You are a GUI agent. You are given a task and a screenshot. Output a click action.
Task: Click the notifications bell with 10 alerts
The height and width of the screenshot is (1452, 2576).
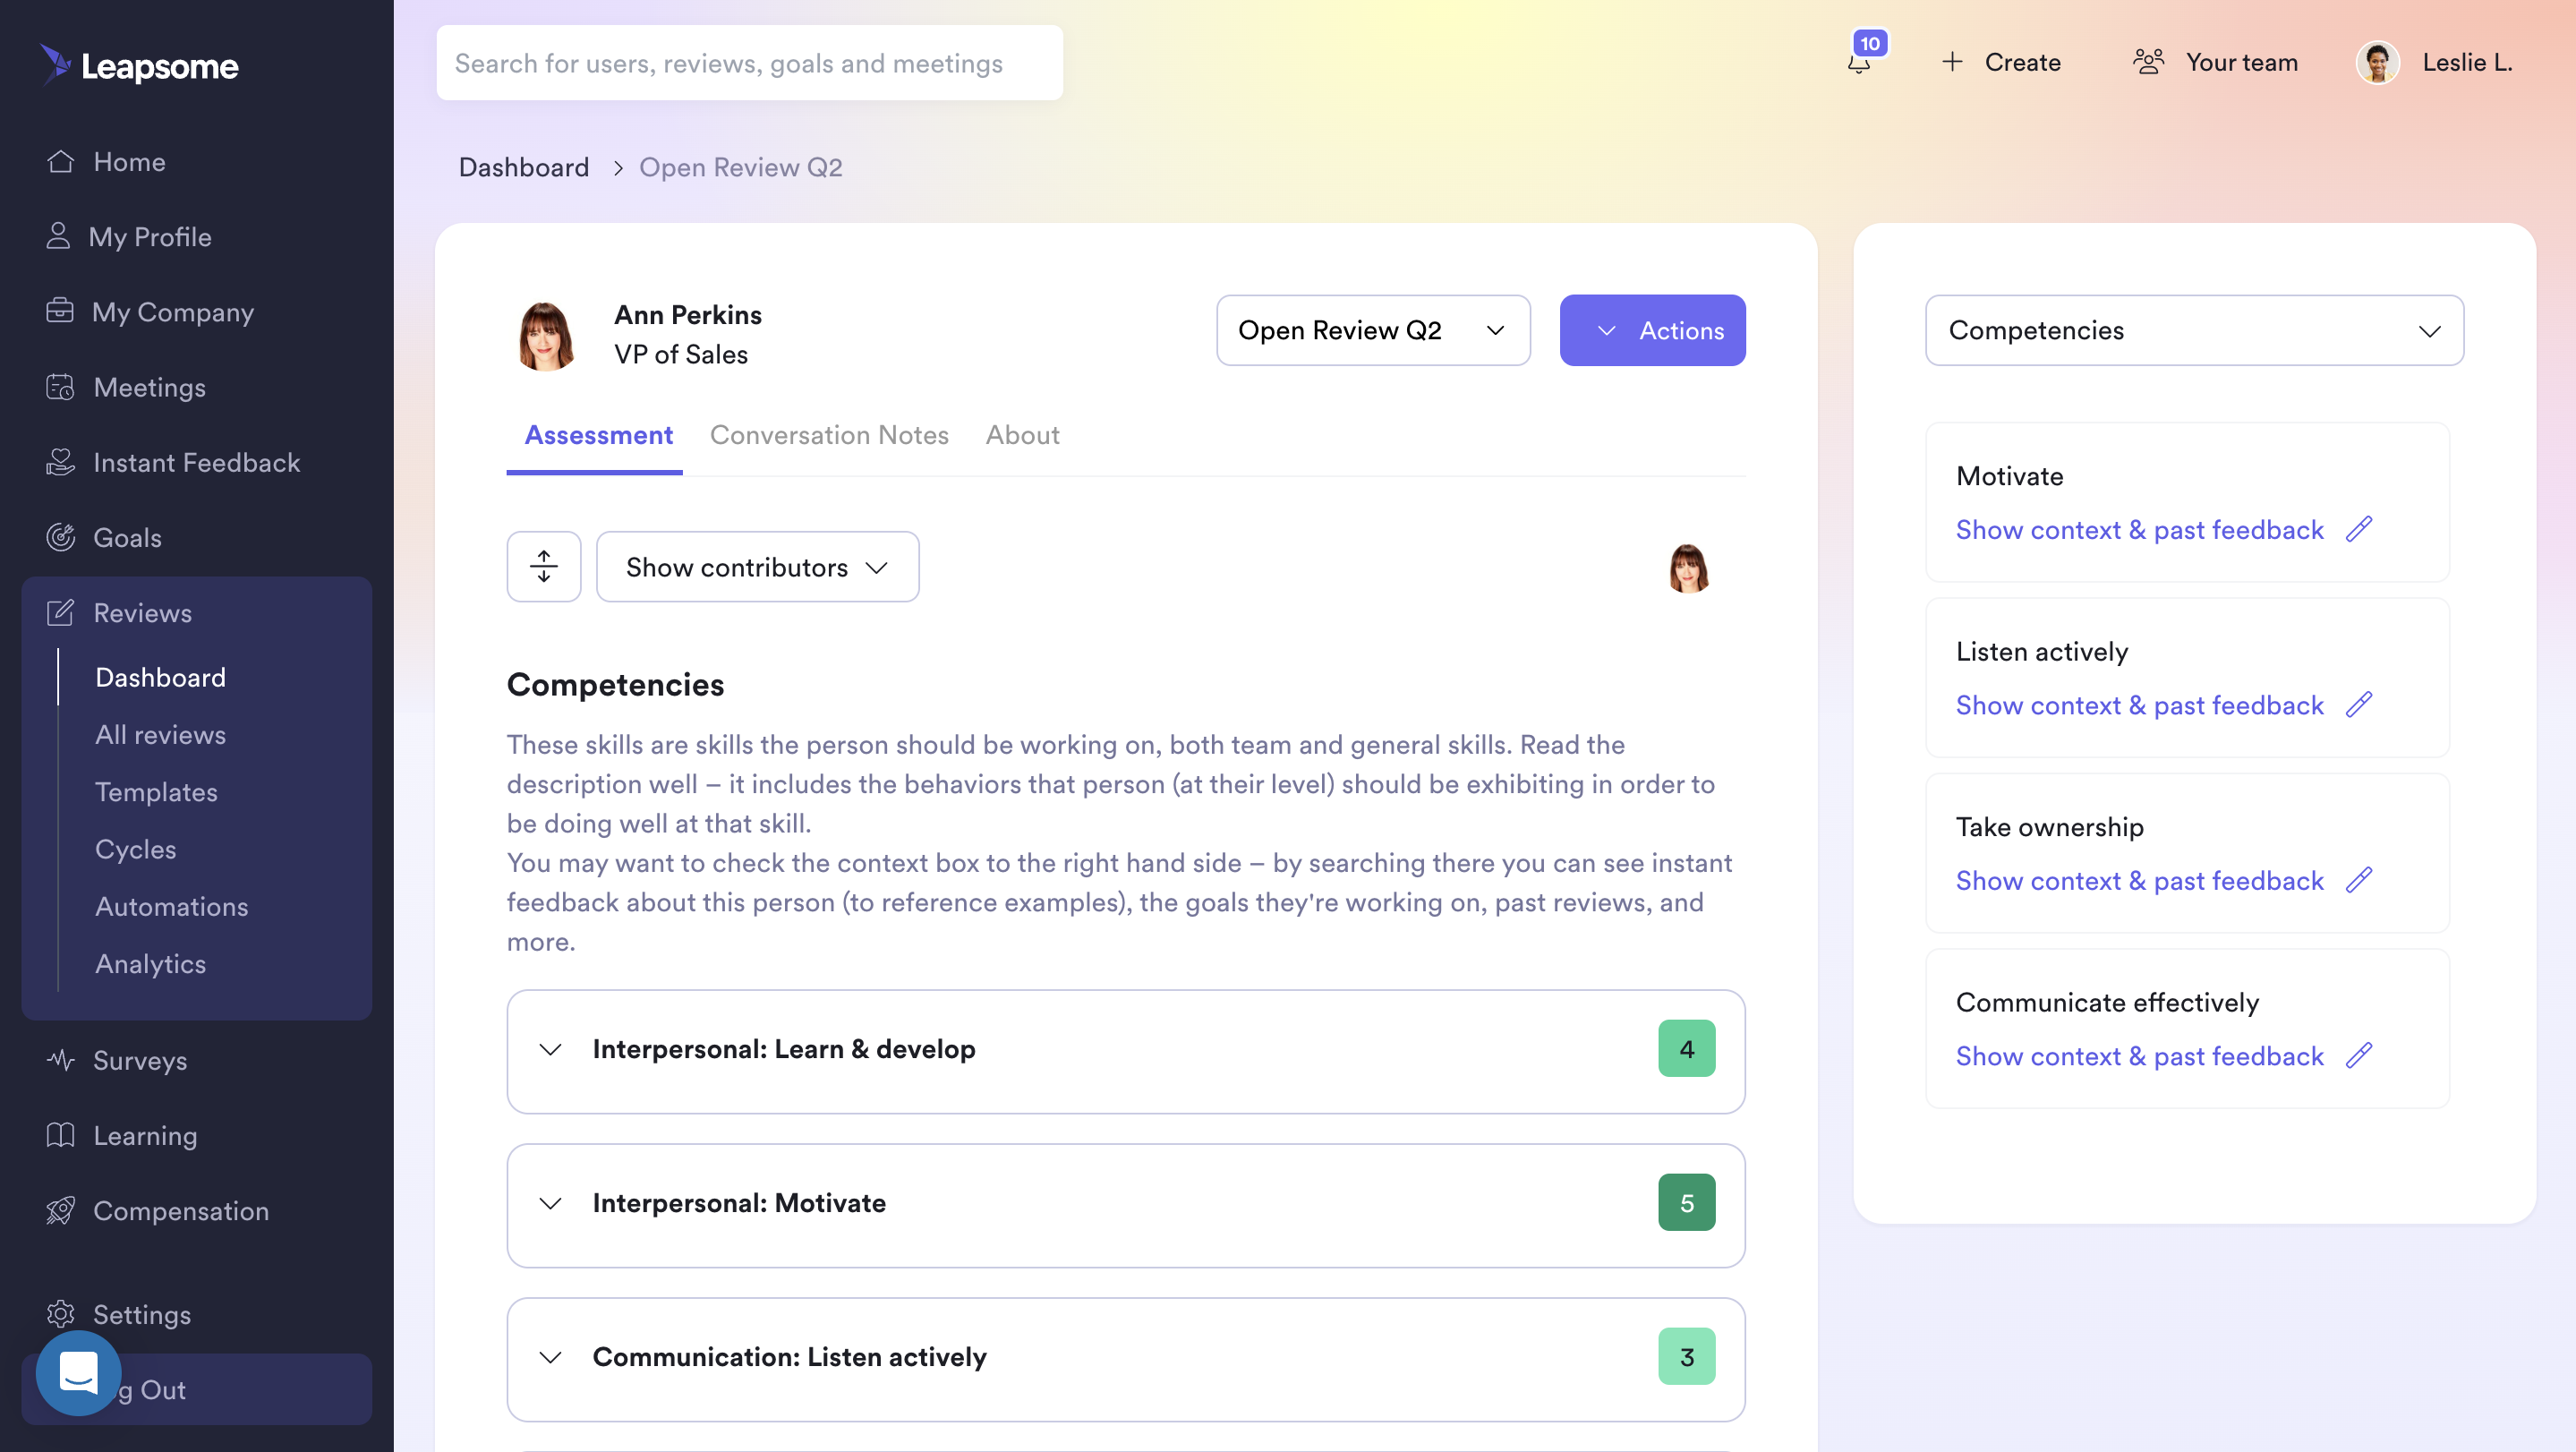click(x=1860, y=62)
